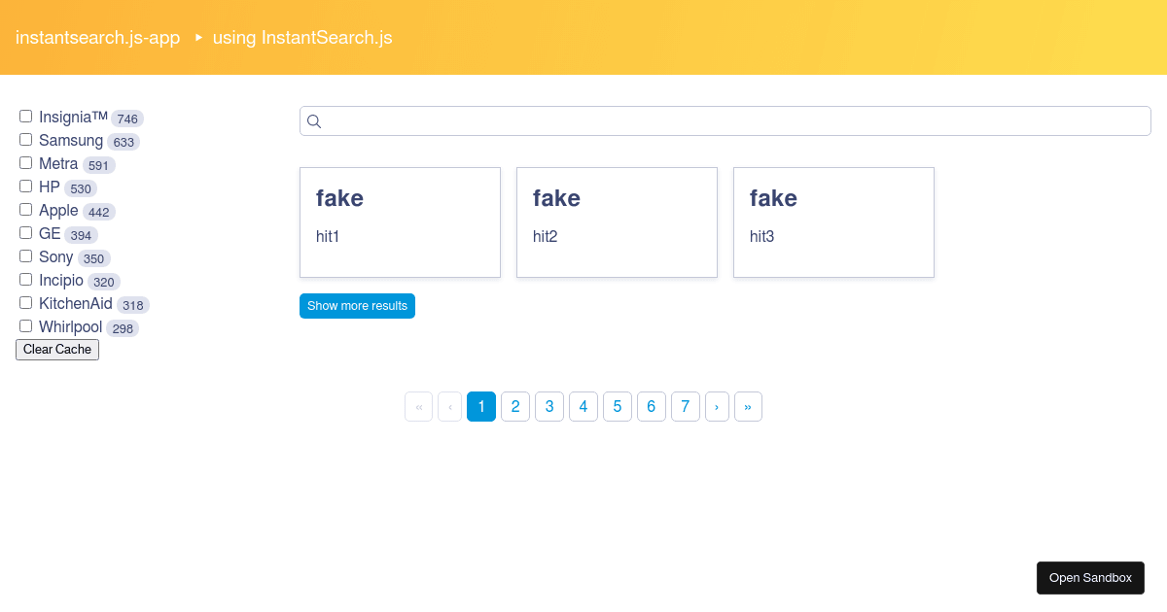Viewport: 1167px width, 612px height.
Task: Click the breadcrumb arrow icon
Action: [x=199, y=38]
